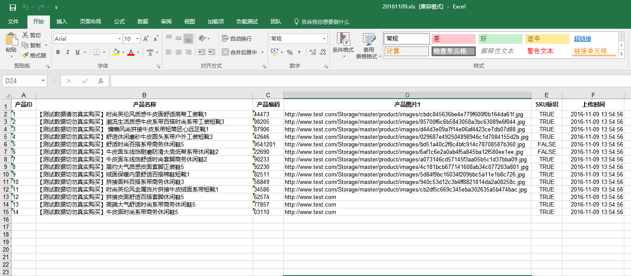Select column D header
The image size is (631, 276).
tap(407, 95)
